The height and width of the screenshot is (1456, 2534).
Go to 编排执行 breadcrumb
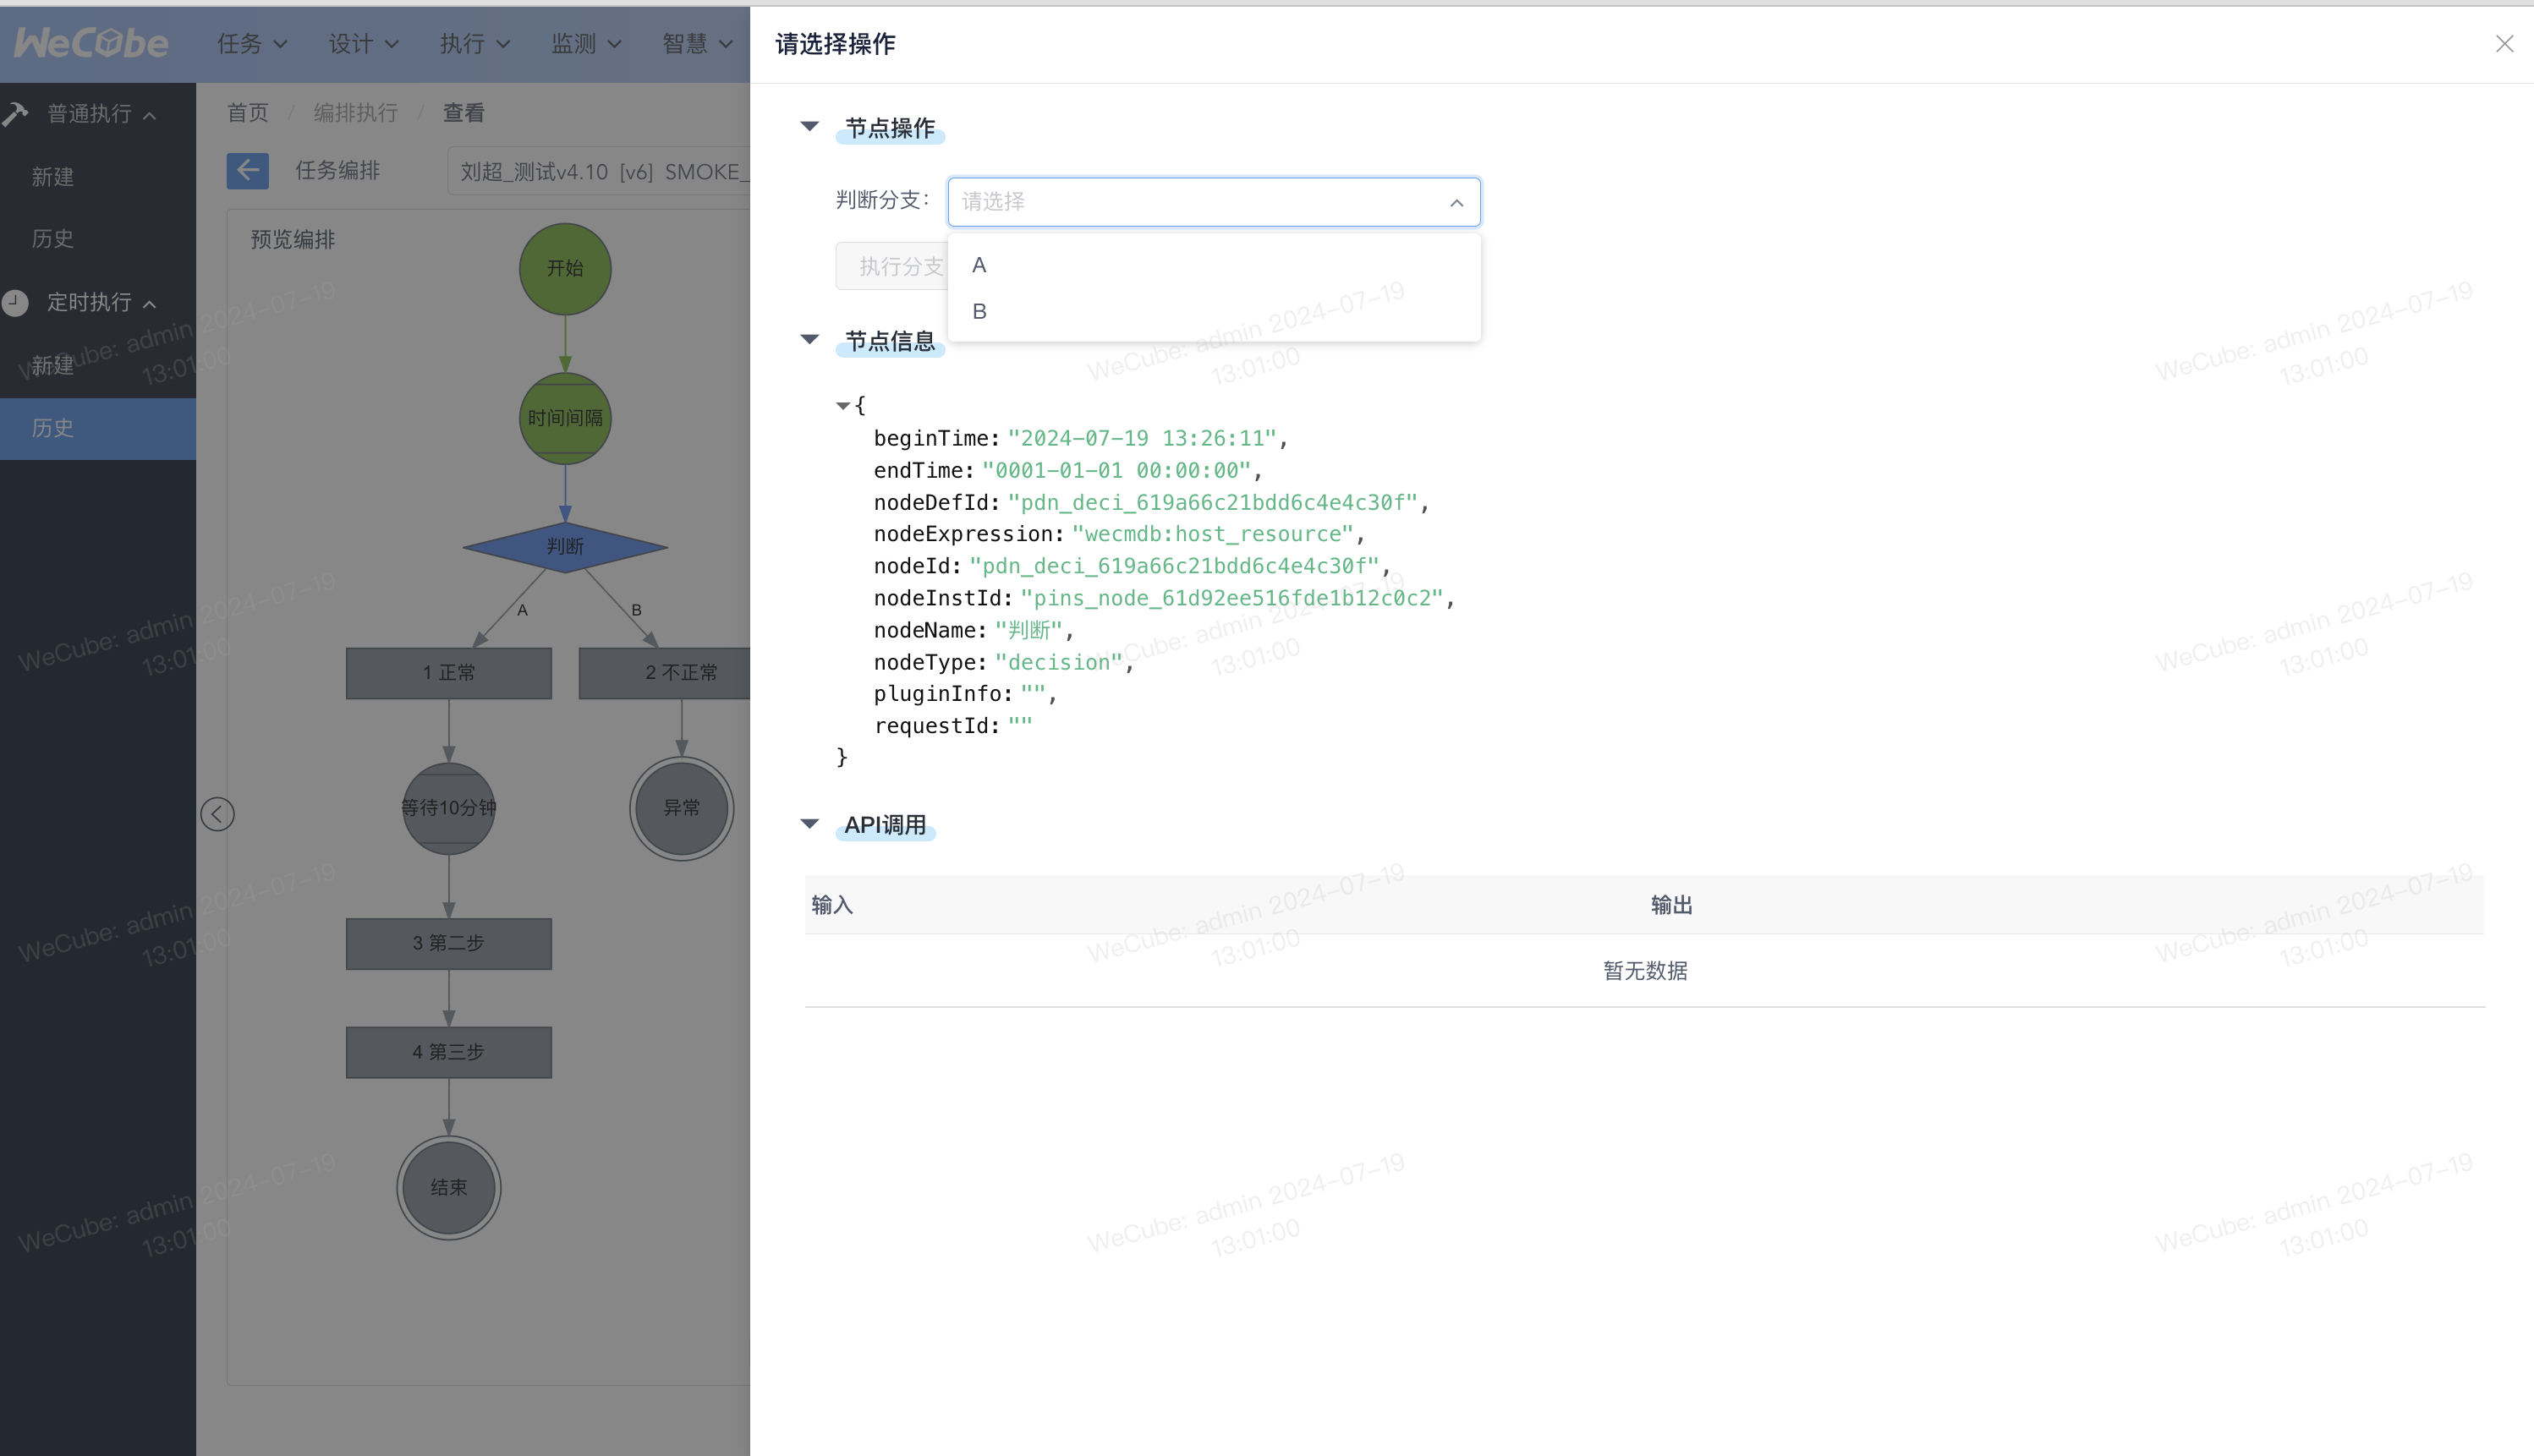(355, 112)
